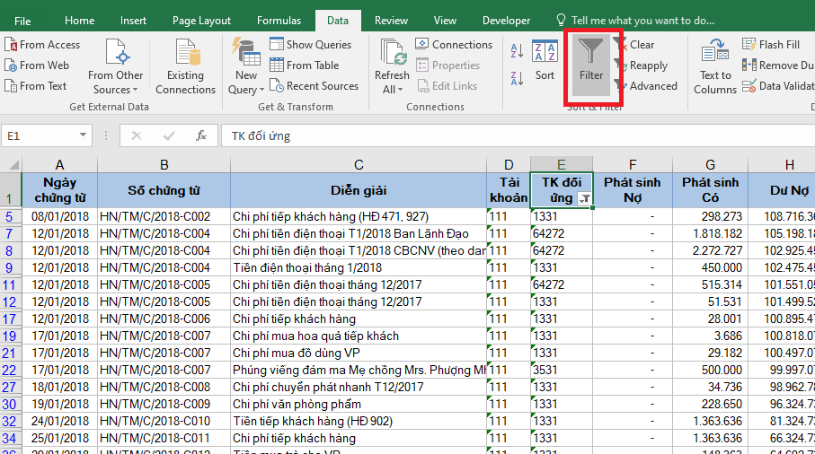
Task: Sort ascending A to Z
Action: point(517,50)
